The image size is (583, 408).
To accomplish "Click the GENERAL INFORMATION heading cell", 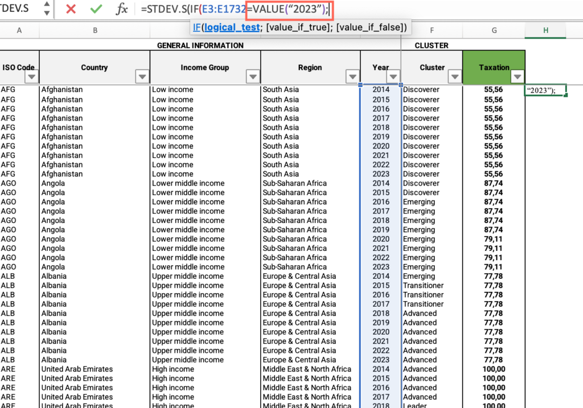I will pos(200,46).
